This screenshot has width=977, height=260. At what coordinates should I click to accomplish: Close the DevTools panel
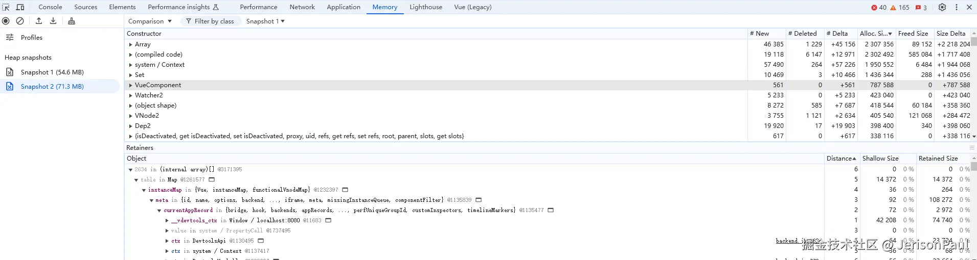coord(969,7)
